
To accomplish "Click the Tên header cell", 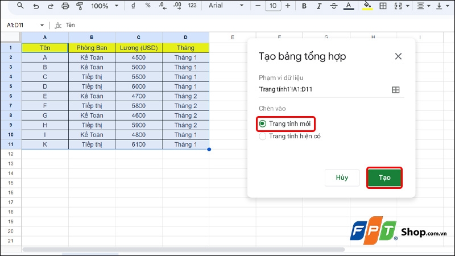I will (x=45, y=48).
